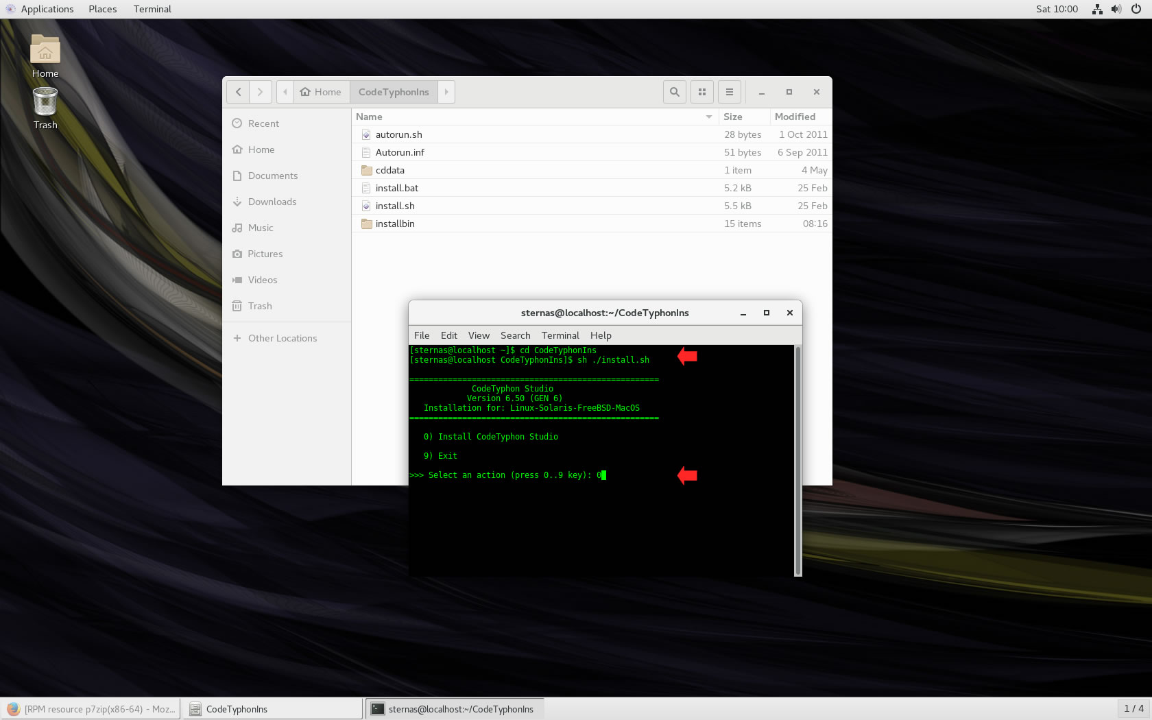This screenshot has height=720, width=1152.
Task: Click the terminal prompt input line
Action: (507, 475)
